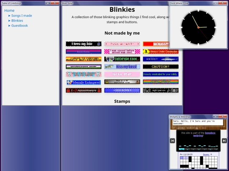The height and width of the screenshot is (171, 229).
Task: Click the blue 'WAHOO!' fish blinkie
Action: tap(161, 59)
